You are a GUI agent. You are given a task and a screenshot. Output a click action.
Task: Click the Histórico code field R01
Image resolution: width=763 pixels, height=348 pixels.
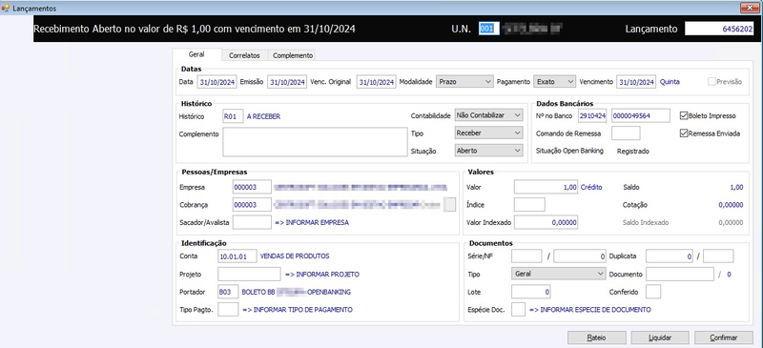point(233,116)
